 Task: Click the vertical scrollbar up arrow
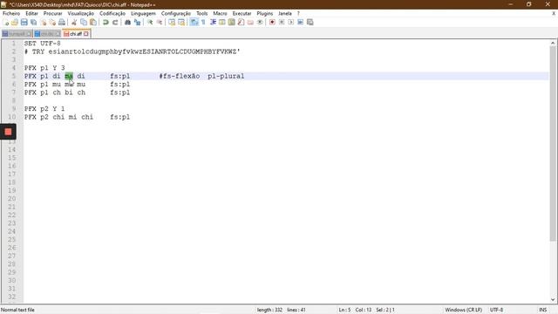pos(553,43)
